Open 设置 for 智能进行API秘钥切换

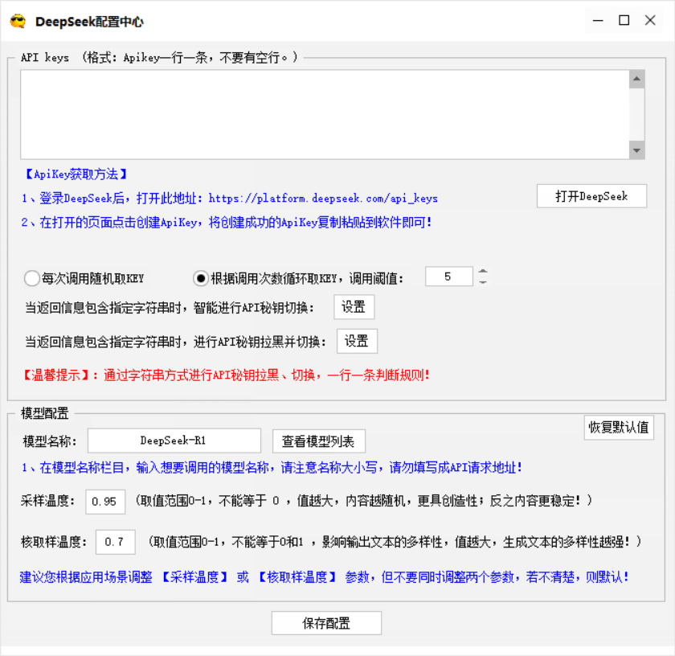click(x=354, y=307)
